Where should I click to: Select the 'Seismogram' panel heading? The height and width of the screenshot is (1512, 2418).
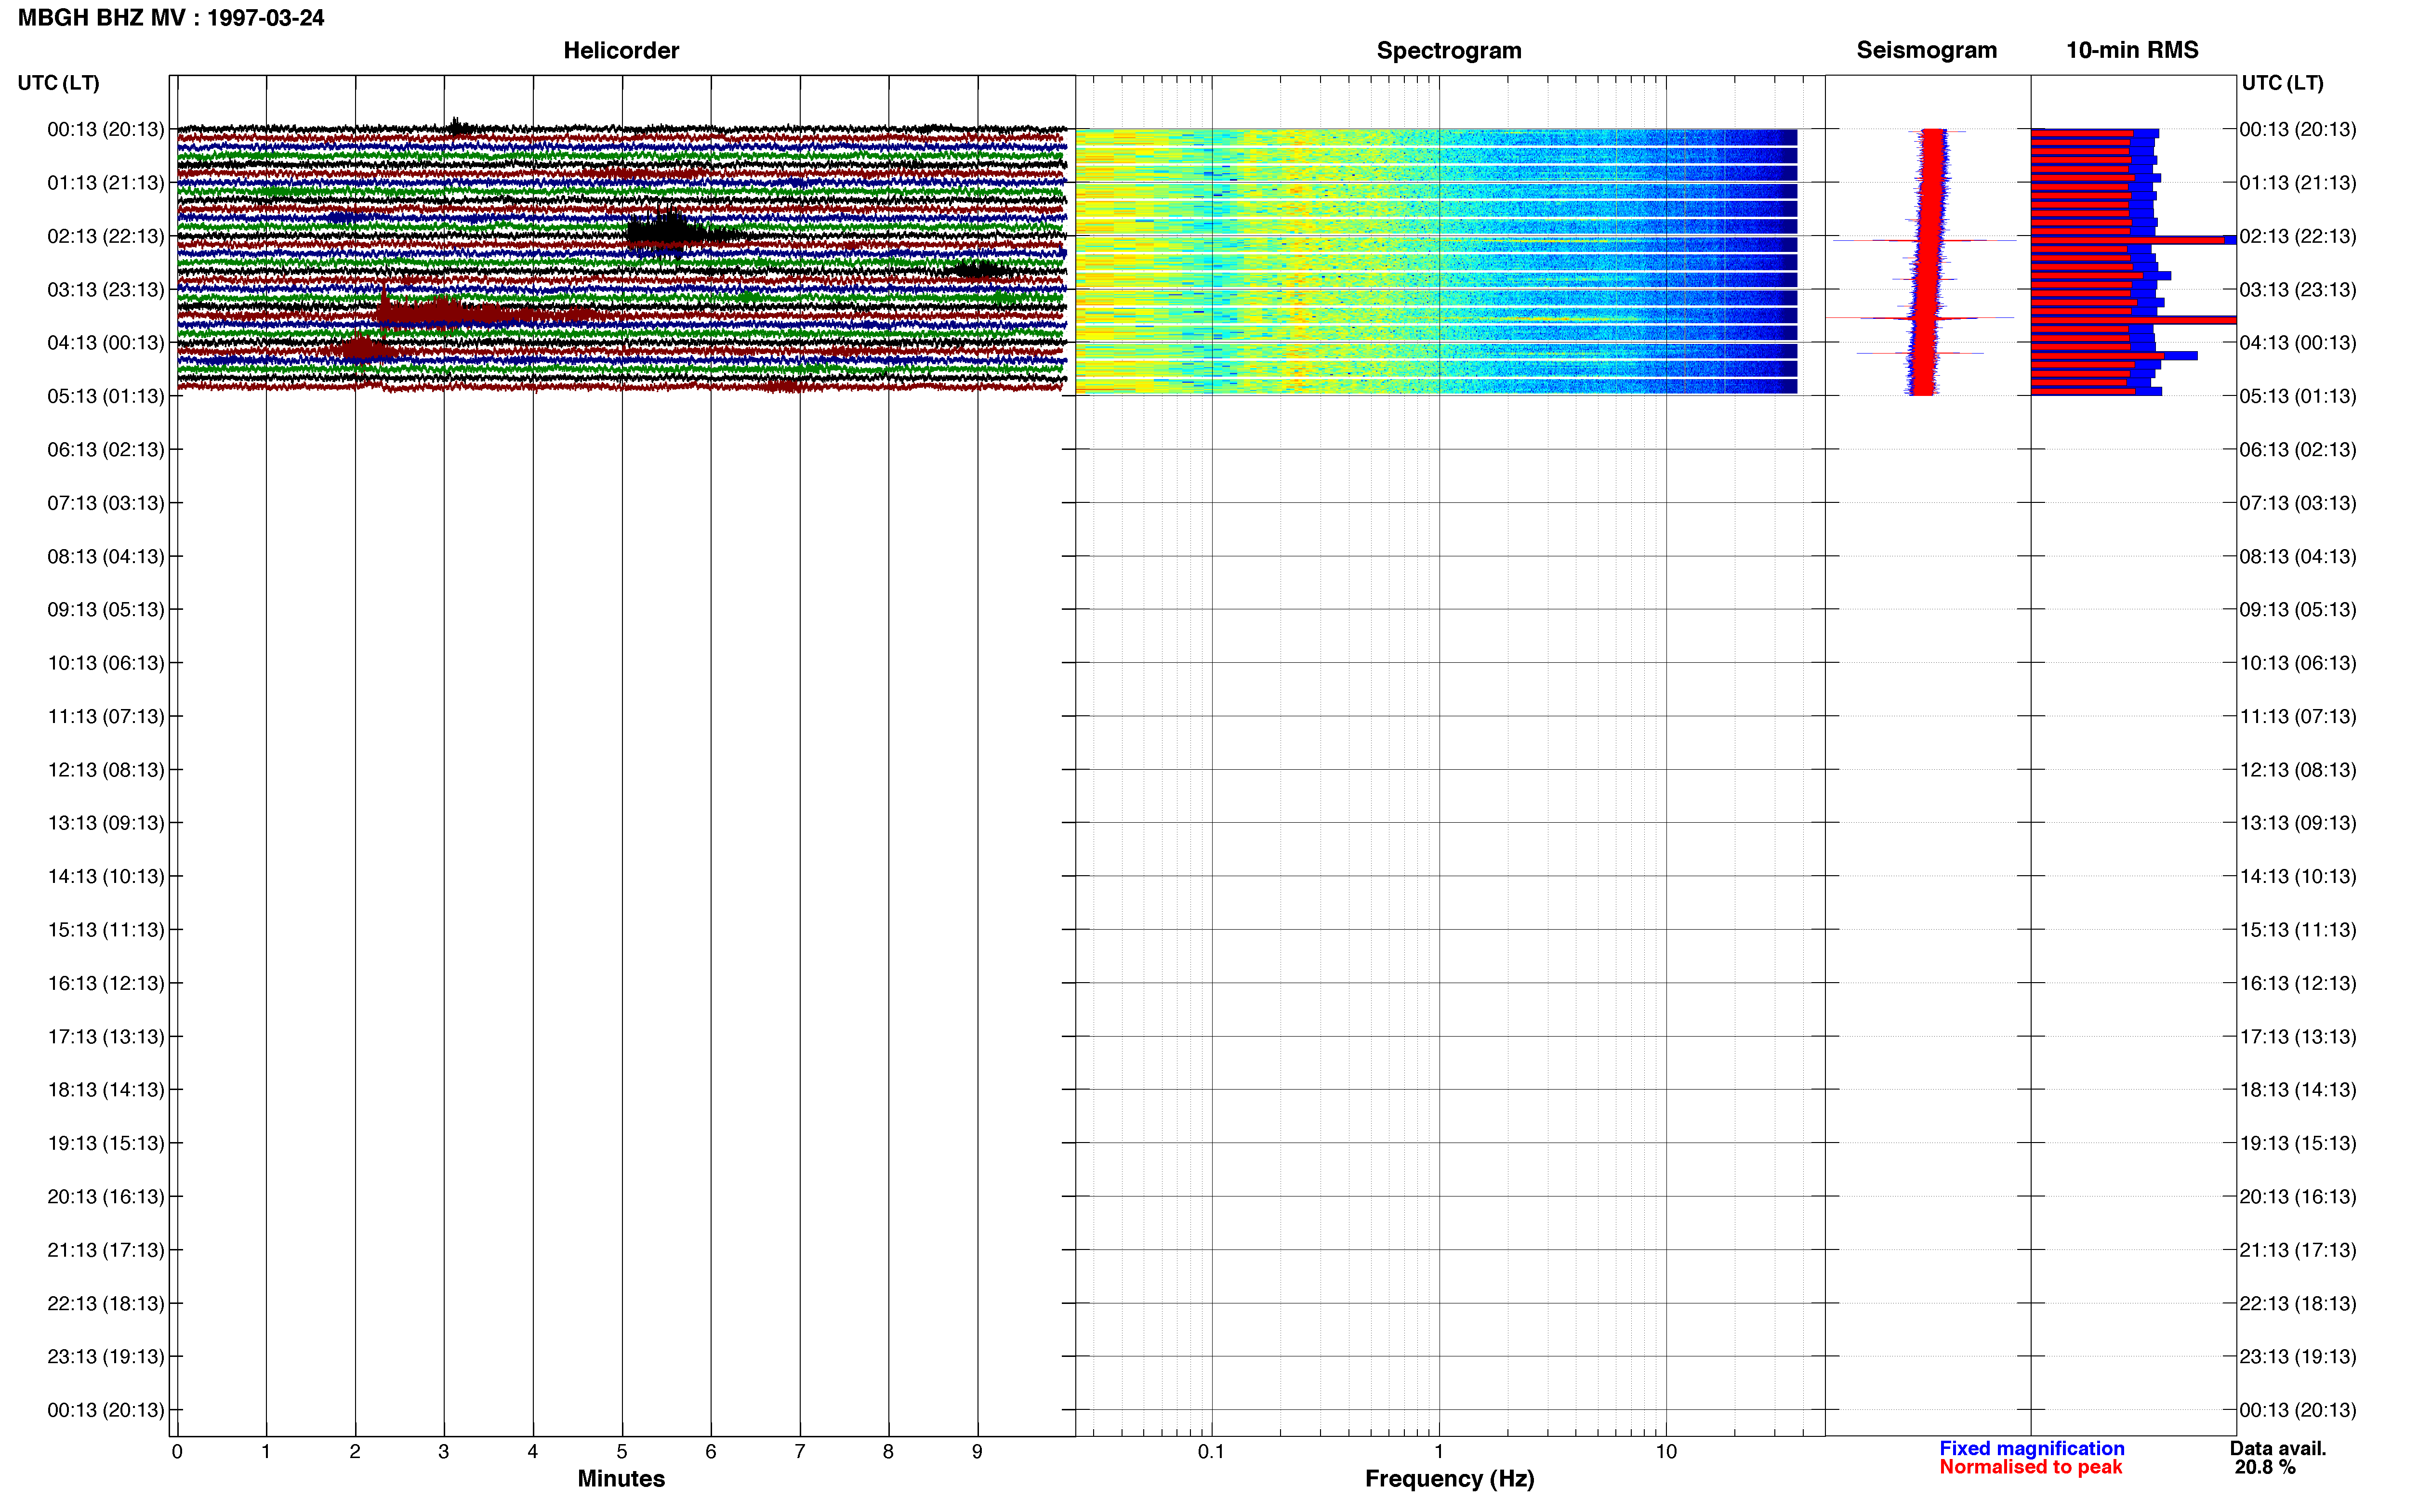pyautogui.click(x=1926, y=50)
